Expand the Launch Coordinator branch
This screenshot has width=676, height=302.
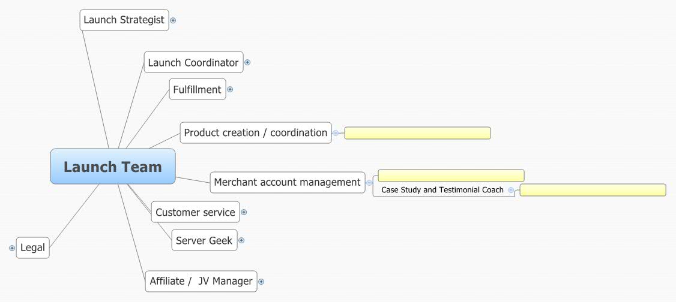247,62
